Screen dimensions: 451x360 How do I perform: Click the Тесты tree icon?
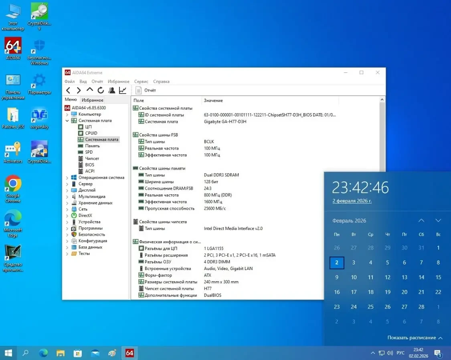point(74,254)
